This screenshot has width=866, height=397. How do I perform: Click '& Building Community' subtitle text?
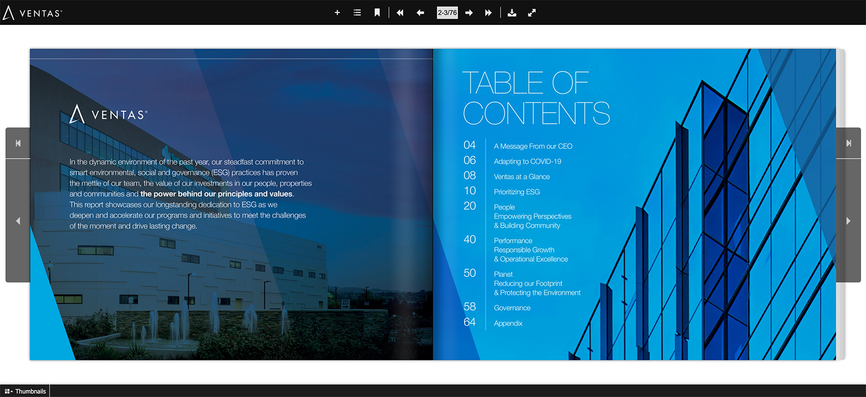click(527, 226)
